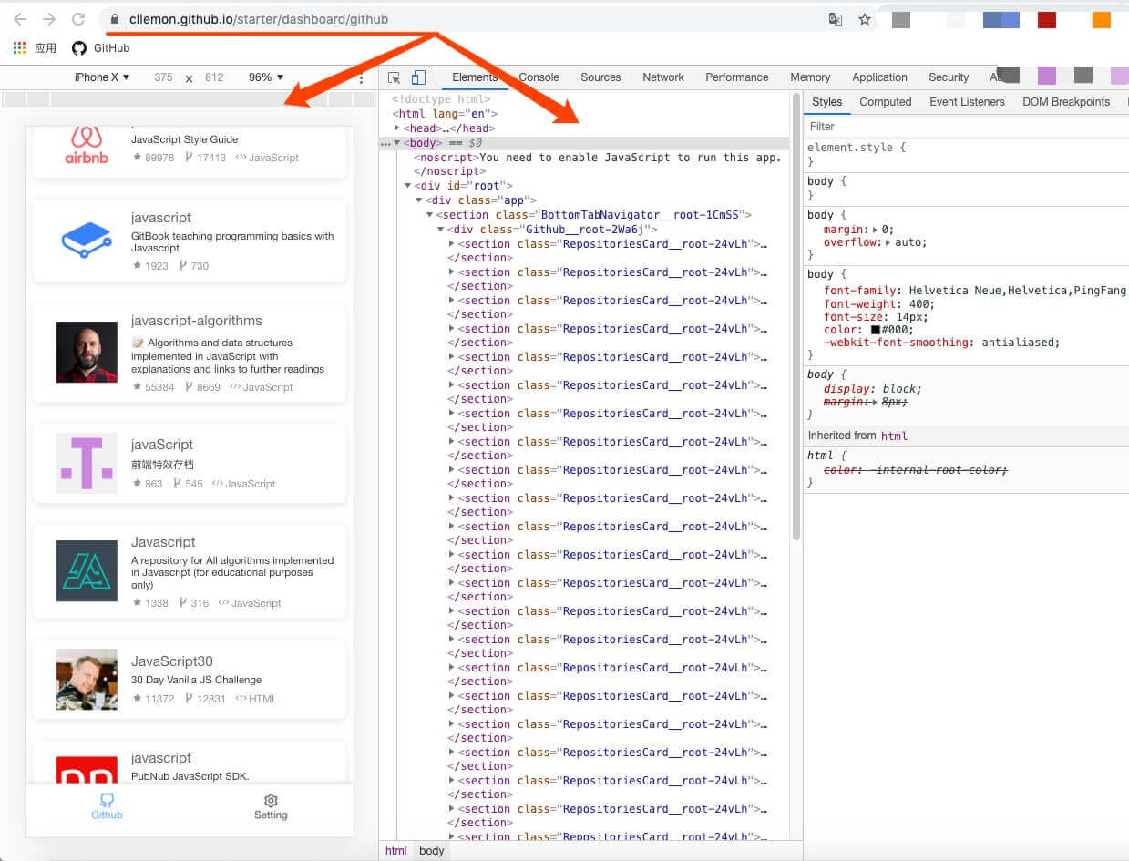Expand the overflow shorthand triangle

pos(889,243)
